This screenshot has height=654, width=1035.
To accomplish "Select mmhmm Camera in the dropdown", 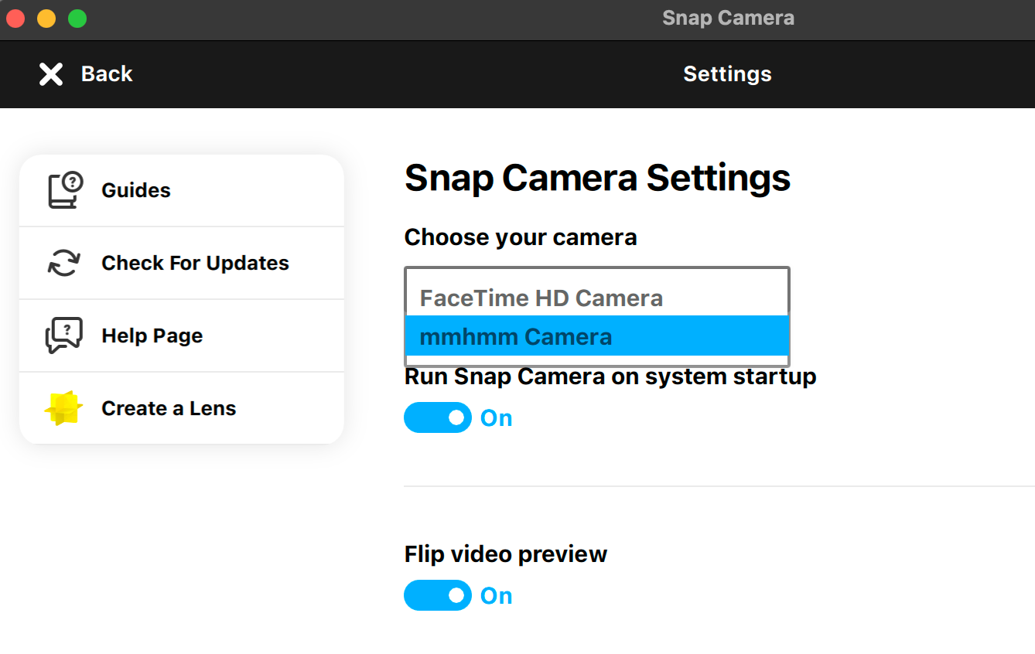I will [596, 336].
